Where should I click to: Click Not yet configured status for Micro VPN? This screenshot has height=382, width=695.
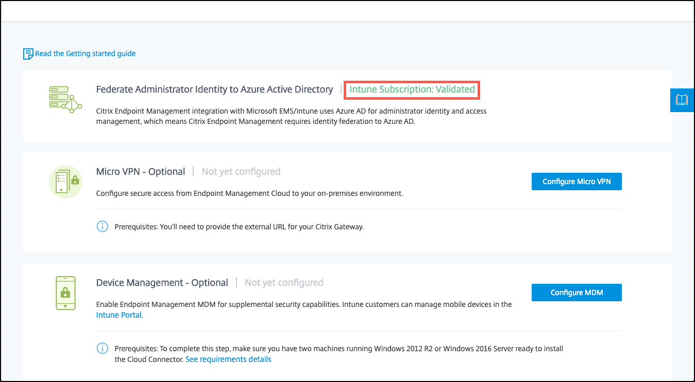(241, 172)
